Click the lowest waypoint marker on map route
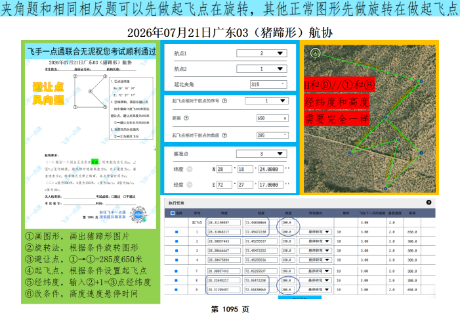 point(386,189)
